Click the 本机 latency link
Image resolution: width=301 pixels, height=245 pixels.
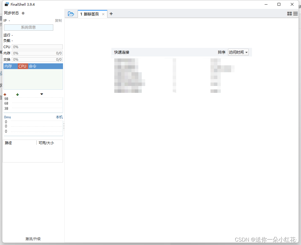click(59, 117)
